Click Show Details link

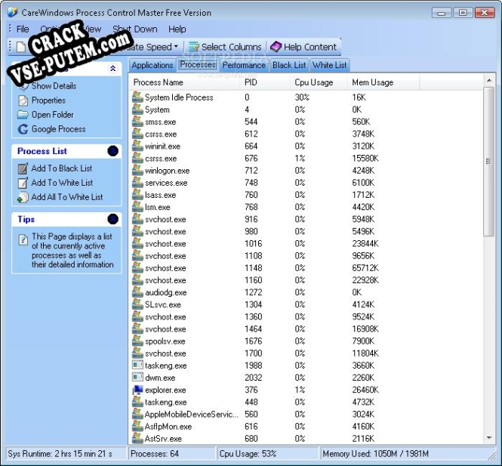54,86
